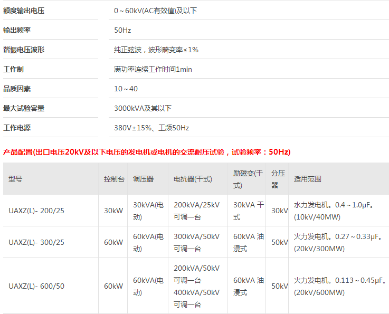
Task: Click the 输出频率 row label
Action: [x=17, y=30]
